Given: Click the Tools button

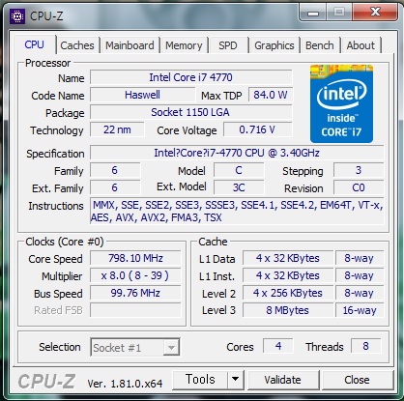Looking at the screenshot, I should tap(200, 380).
